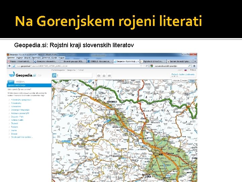Open the Datoteka menu

[x=11, y=58]
